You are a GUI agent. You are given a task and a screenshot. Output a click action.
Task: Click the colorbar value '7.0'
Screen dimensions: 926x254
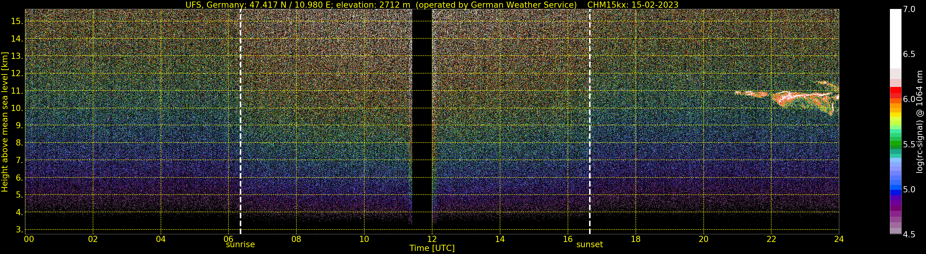[x=909, y=9]
